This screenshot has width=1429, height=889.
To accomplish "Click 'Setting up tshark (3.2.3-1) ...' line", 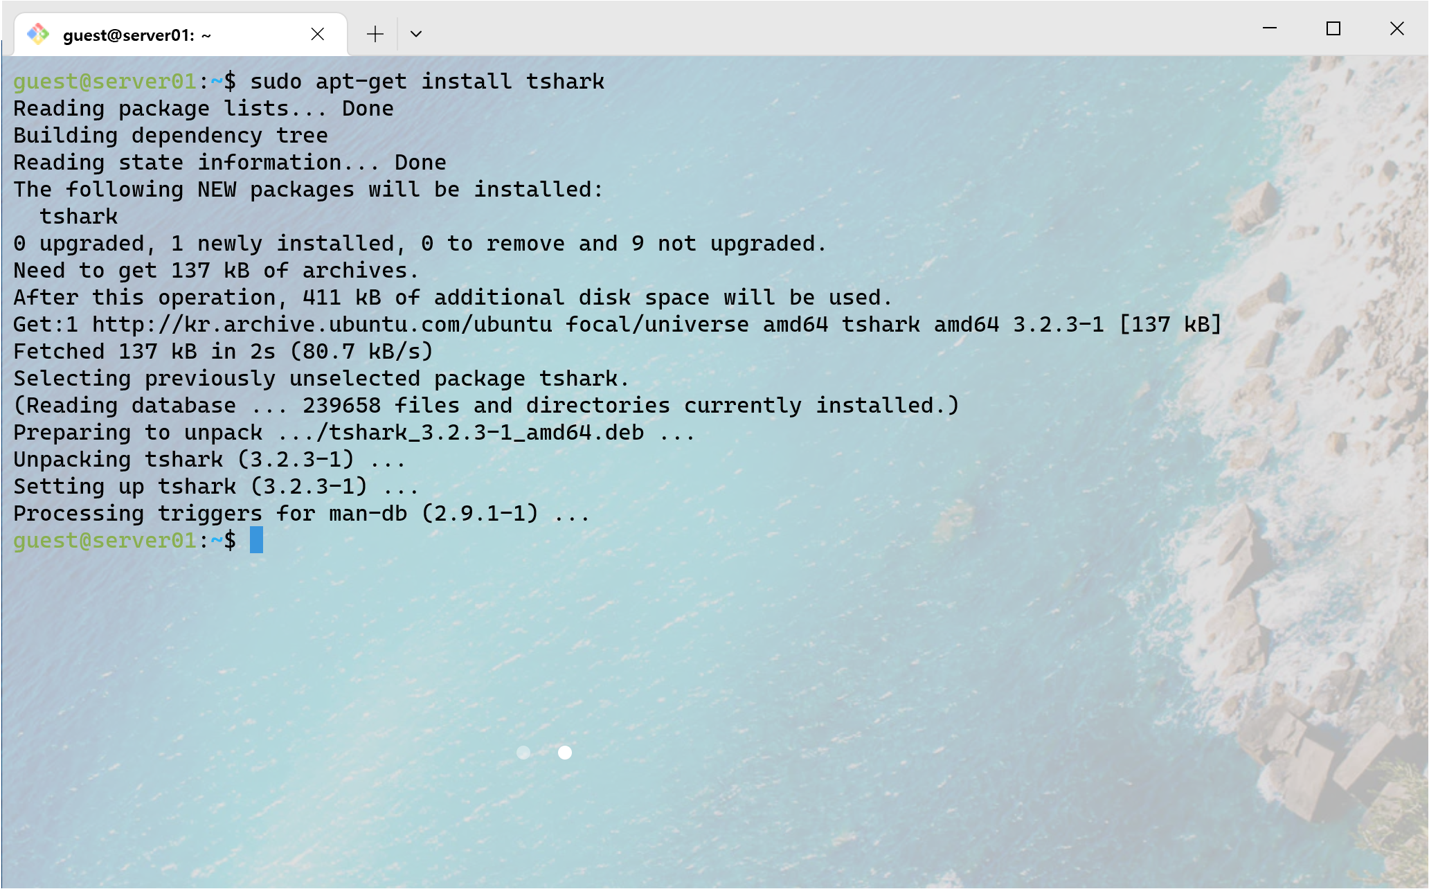I will (216, 486).
